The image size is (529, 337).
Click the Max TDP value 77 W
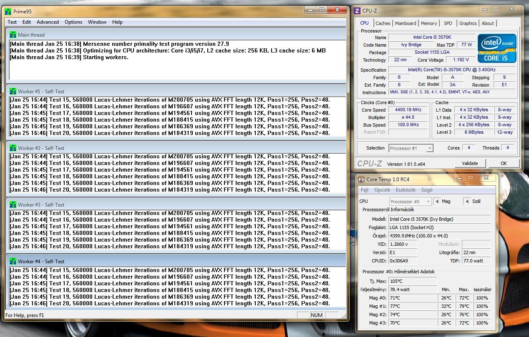(x=467, y=45)
